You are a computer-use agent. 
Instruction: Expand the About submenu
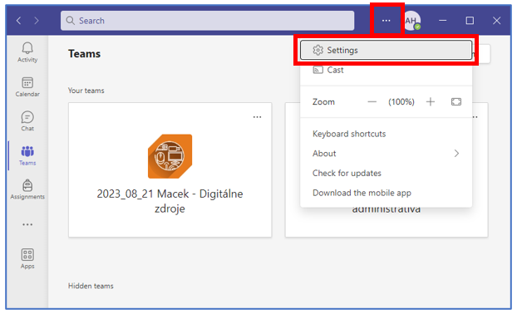pyautogui.click(x=386, y=154)
